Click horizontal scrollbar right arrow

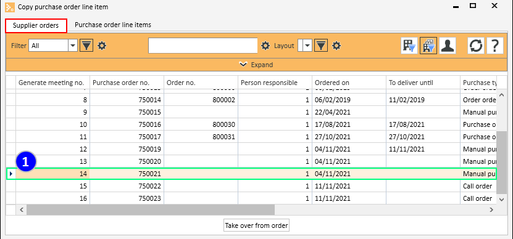(491, 209)
